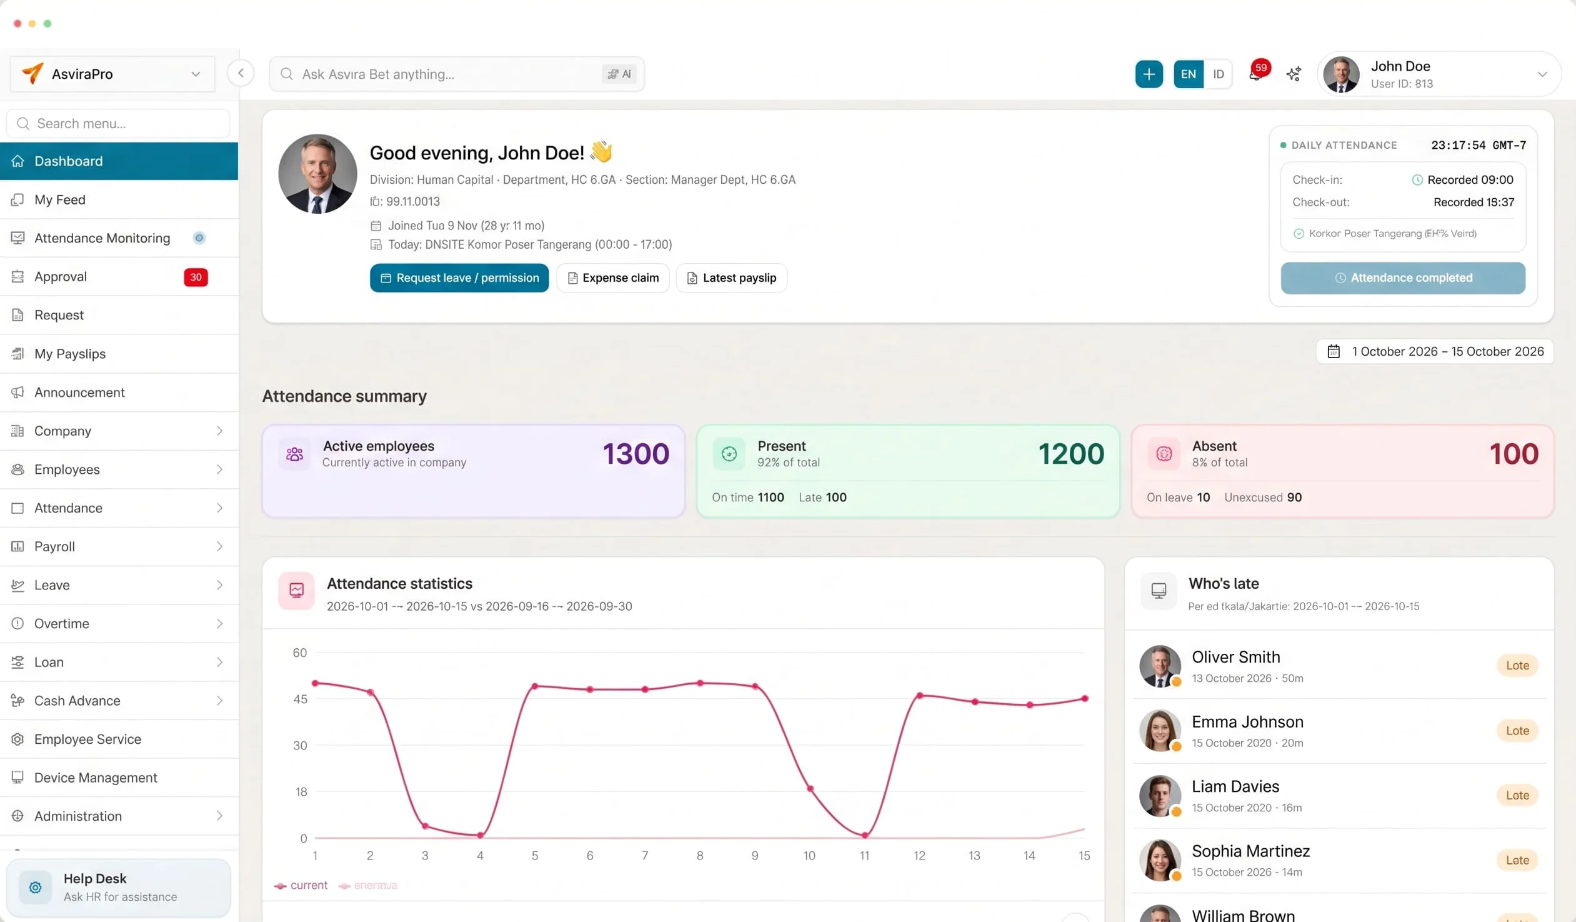Click the Attendance Monitoring status dot indicator
1576x922 pixels.
[x=199, y=238]
